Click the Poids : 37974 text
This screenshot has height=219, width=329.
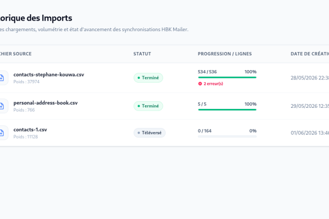click(26, 82)
